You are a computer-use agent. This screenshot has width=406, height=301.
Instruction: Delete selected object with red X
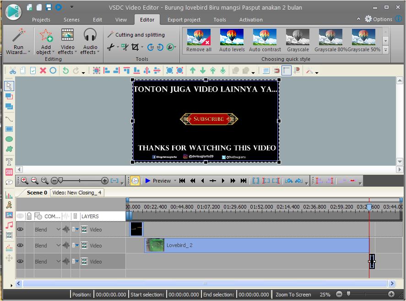pyautogui.click(x=43, y=70)
